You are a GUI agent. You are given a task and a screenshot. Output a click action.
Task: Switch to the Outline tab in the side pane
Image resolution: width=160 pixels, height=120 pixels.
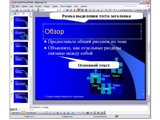coord(15,14)
